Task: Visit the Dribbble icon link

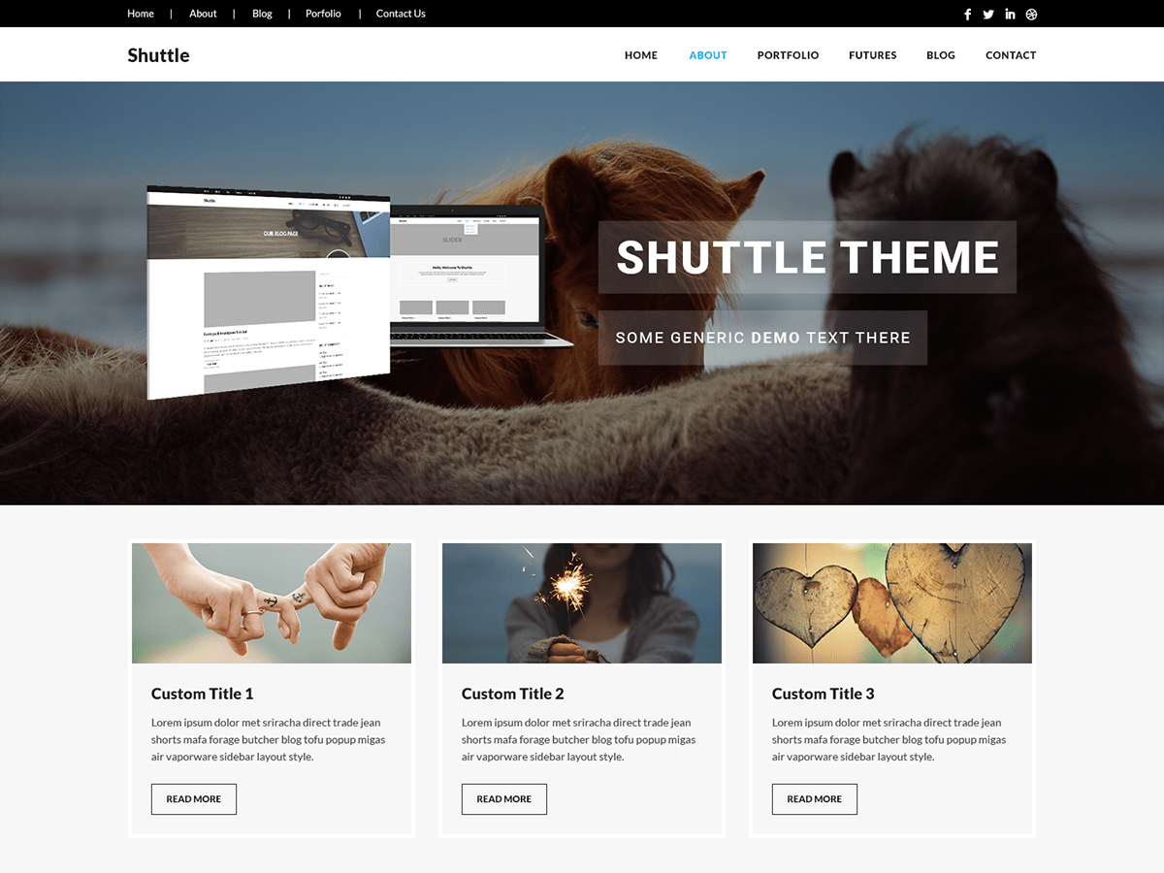Action: [x=1030, y=14]
